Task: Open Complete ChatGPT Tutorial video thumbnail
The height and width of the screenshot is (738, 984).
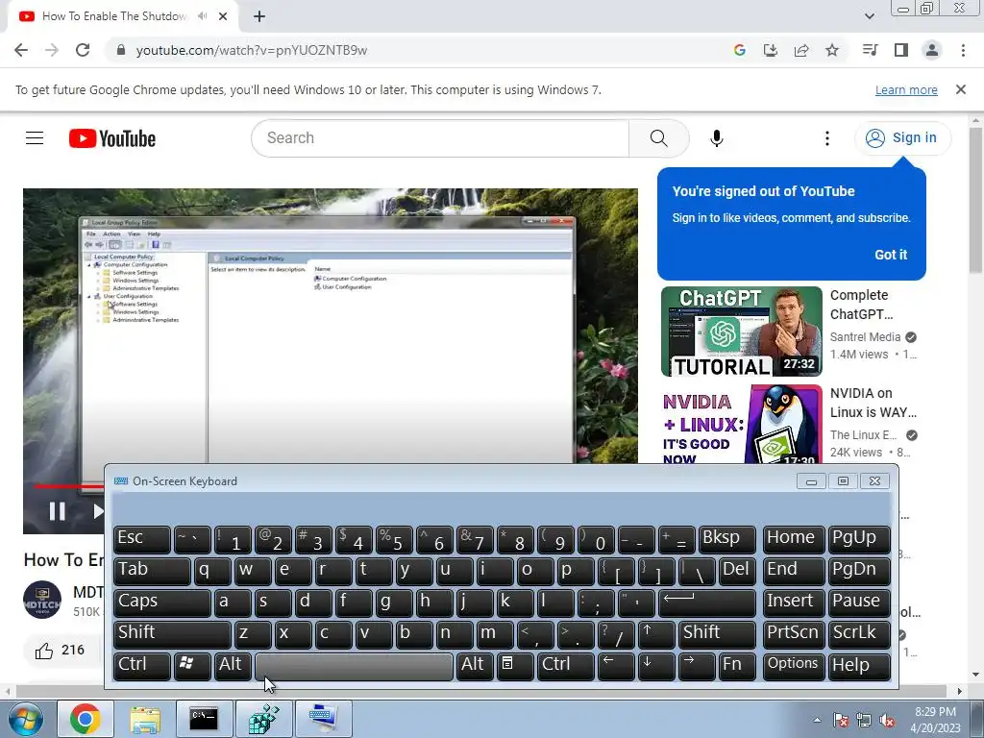Action: pyautogui.click(x=741, y=332)
